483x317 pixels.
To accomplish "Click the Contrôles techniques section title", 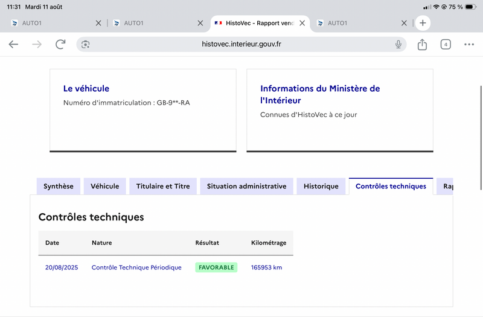I will click(x=91, y=217).
